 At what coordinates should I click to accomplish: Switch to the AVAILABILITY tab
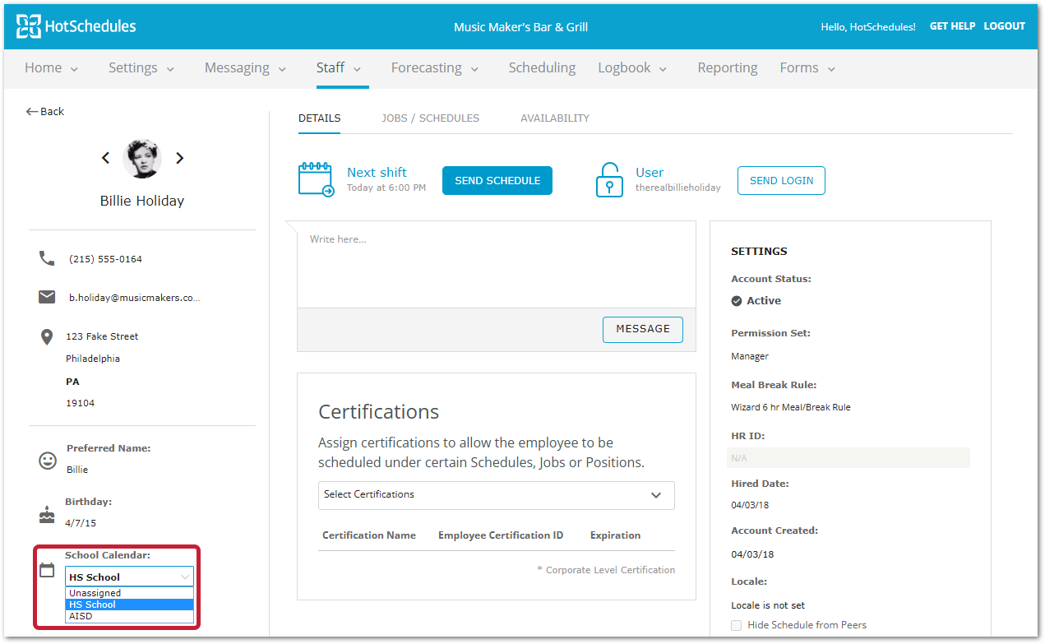[555, 118]
